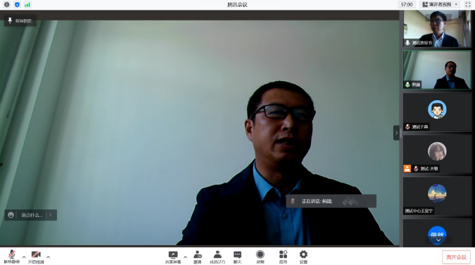Unmute the microphone in bottom toolbar
This screenshot has height=265, width=475.
[x=12, y=257]
